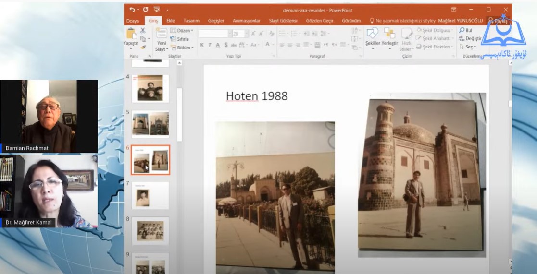Image resolution: width=537 pixels, height=274 pixels.
Task: Click Değiştir to replace text
Action: (470, 38)
